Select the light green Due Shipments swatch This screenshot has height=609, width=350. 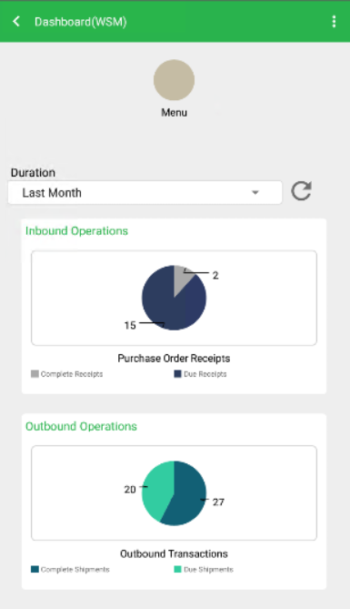point(177,569)
